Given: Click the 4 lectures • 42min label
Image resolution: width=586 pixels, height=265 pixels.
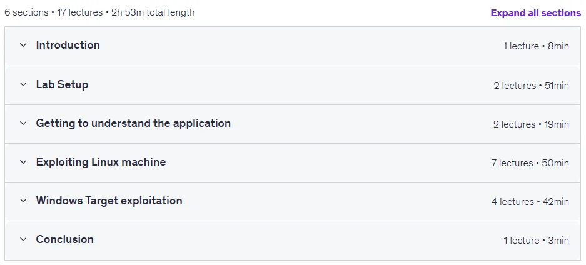Looking at the screenshot, I should tap(530, 202).
